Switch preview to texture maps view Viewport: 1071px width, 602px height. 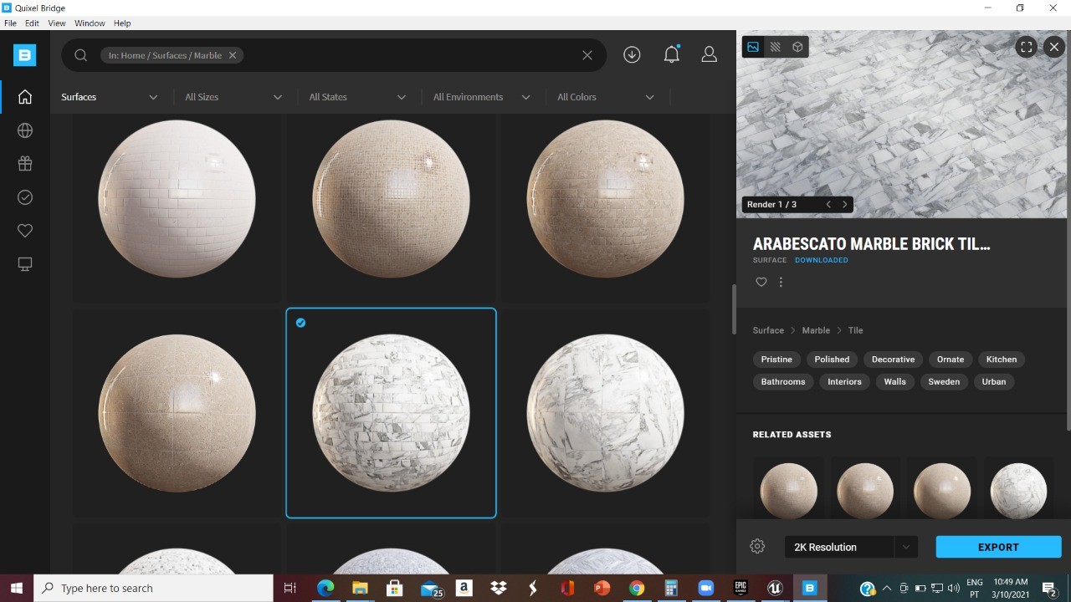[x=775, y=47]
